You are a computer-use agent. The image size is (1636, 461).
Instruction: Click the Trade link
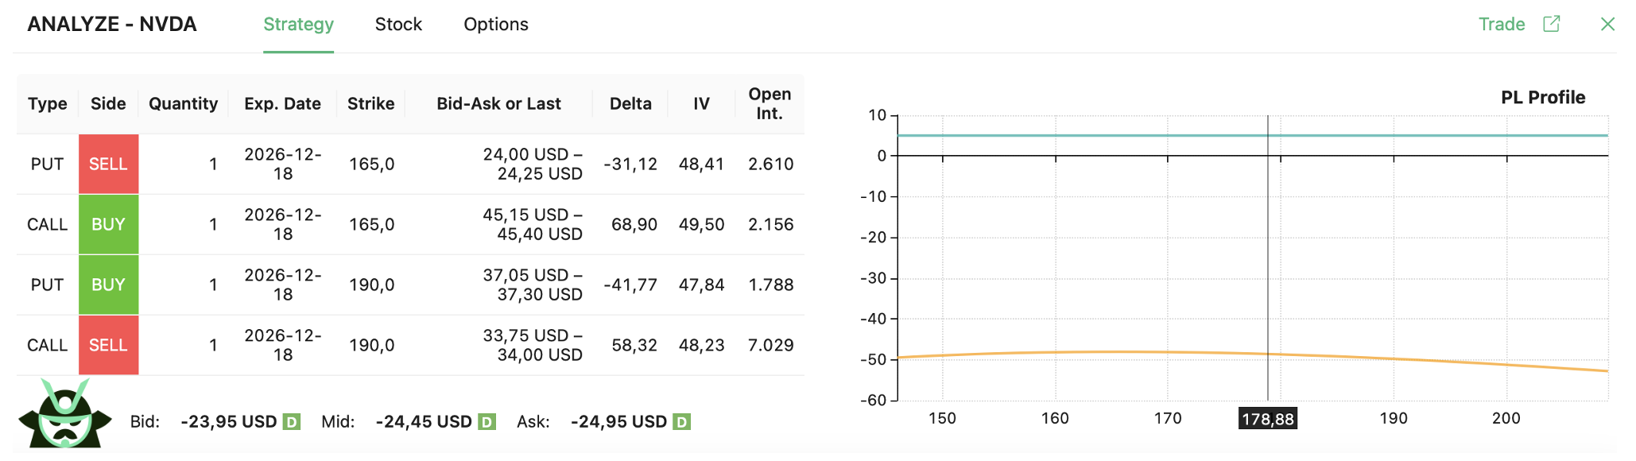click(x=1502, y=25)
